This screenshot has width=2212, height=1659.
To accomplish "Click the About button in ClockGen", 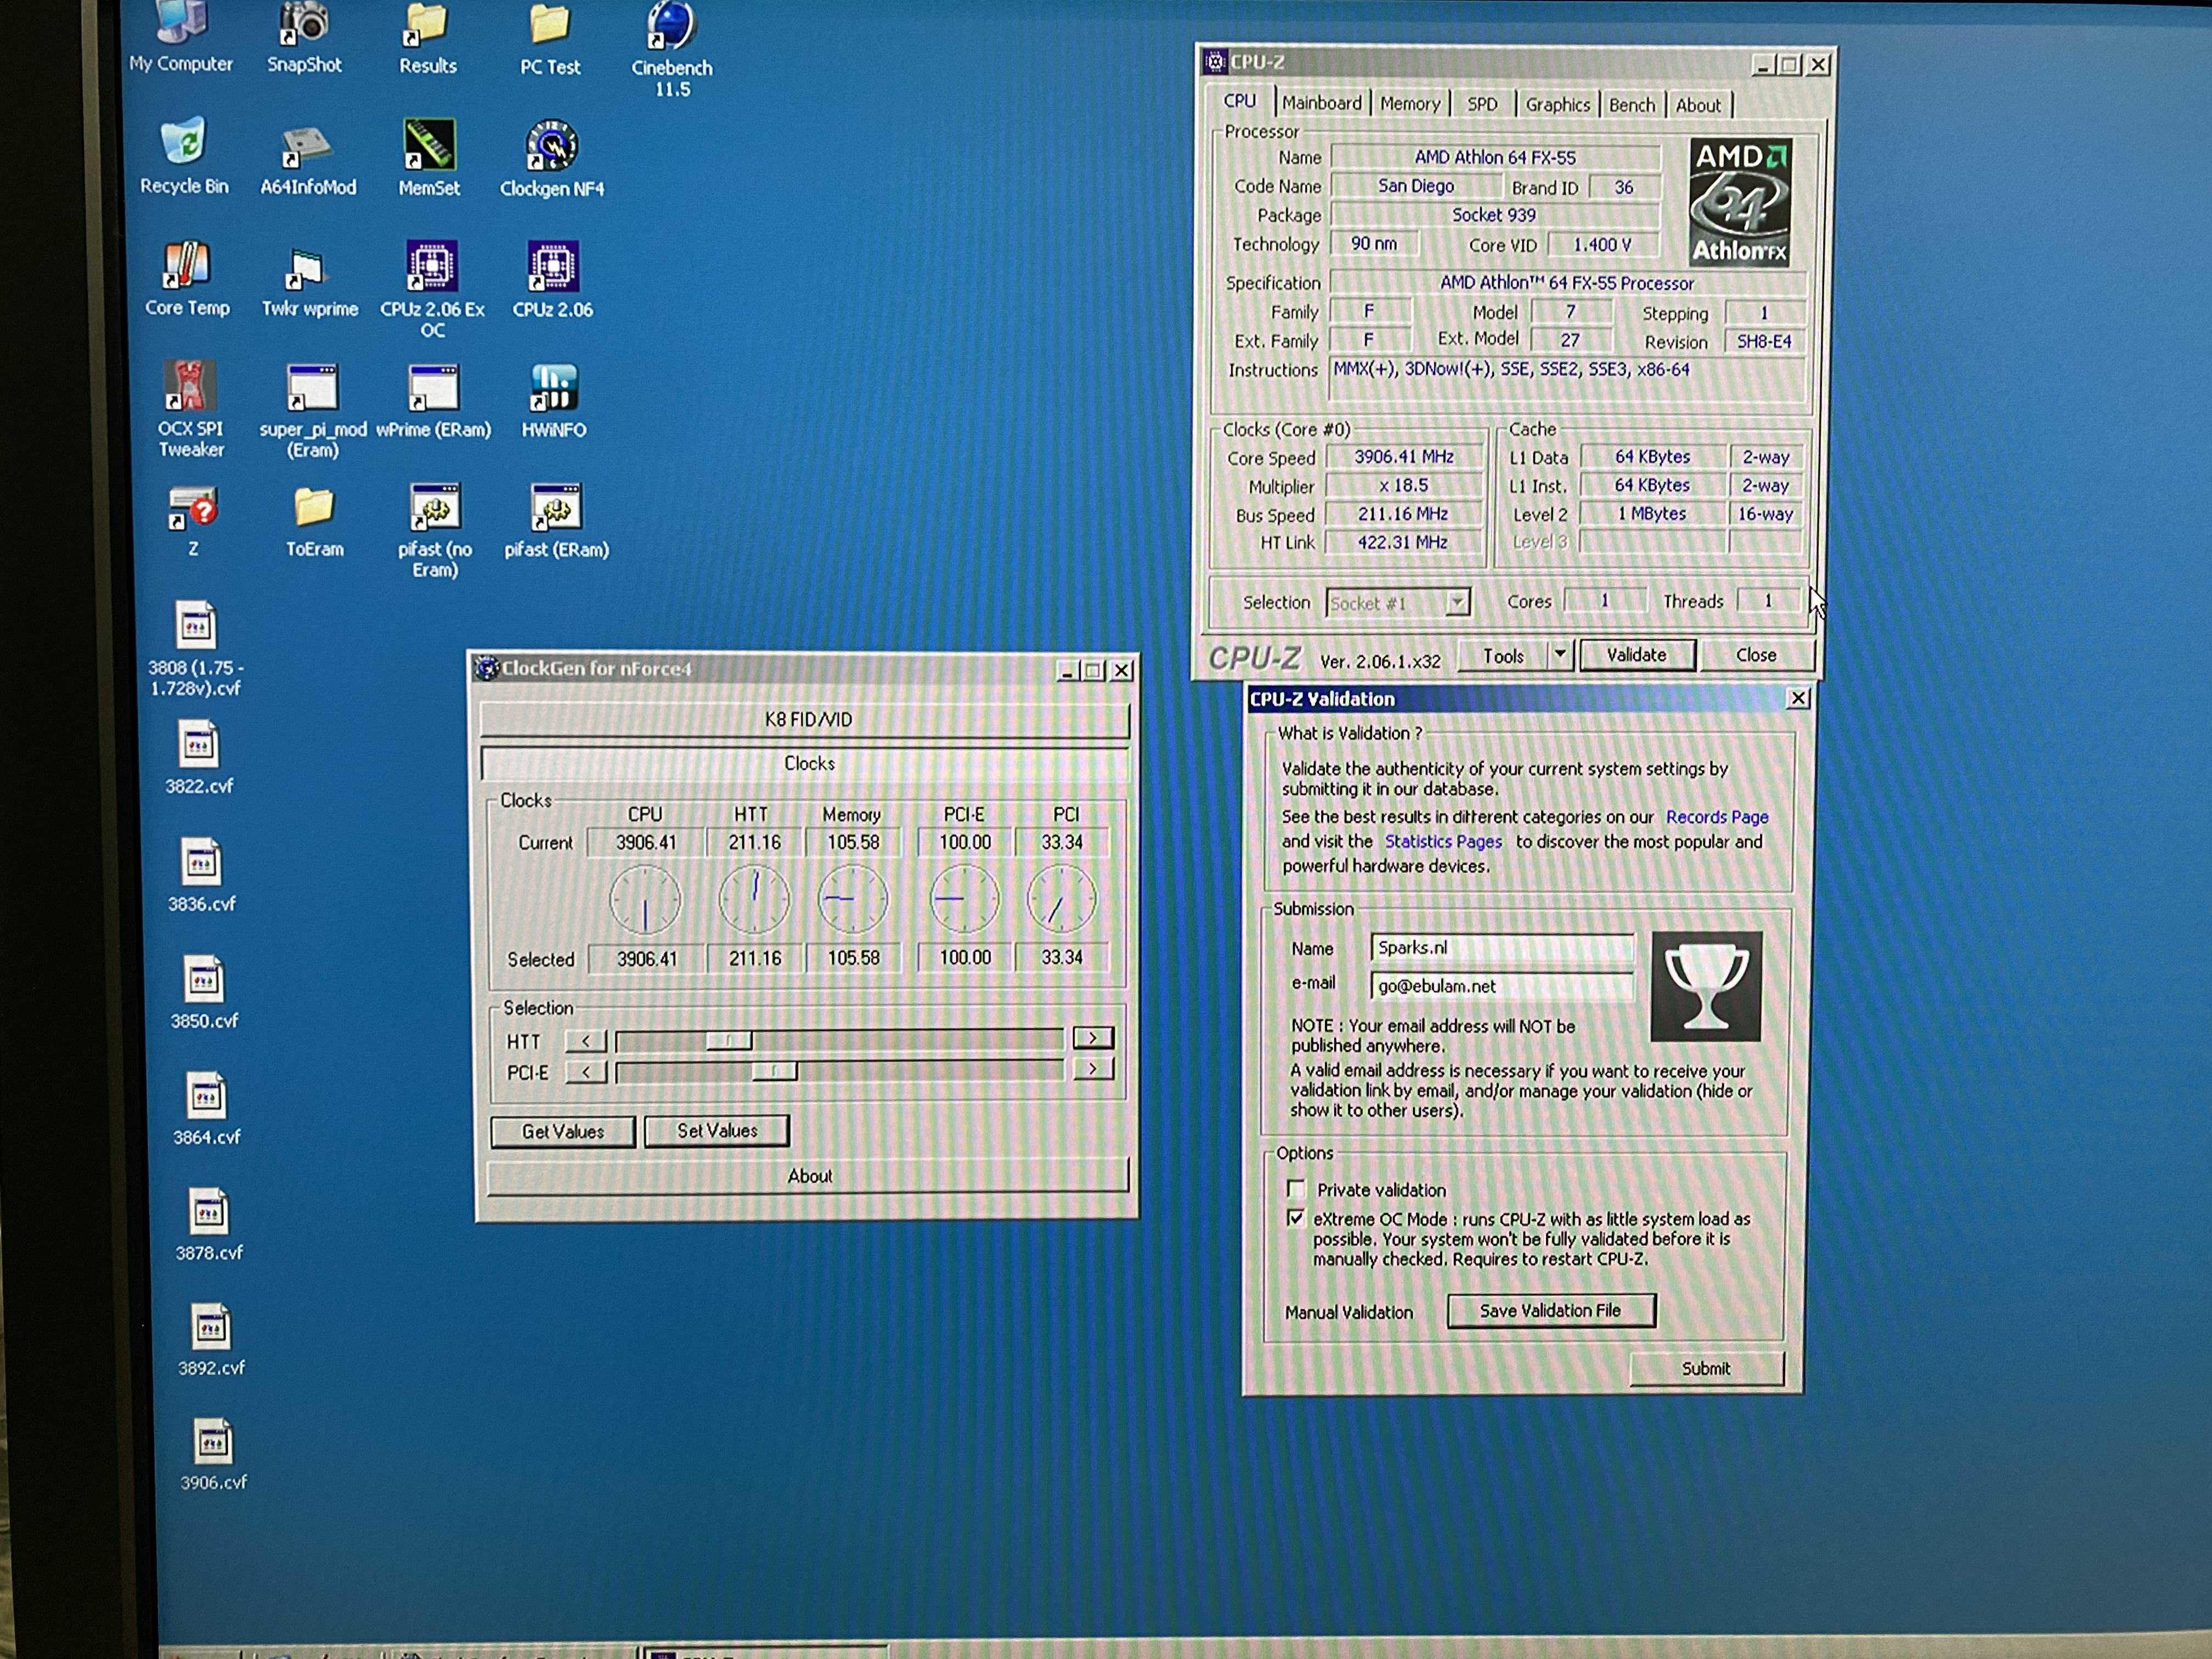I will point(808,1176).
